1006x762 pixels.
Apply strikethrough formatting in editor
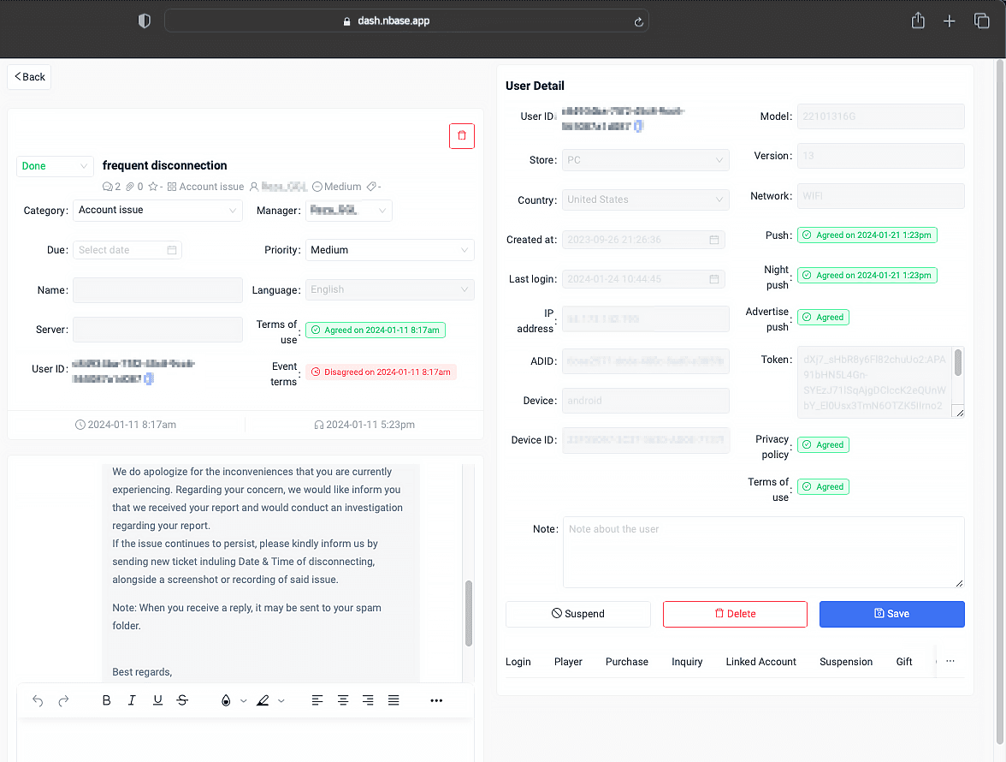pyautogui.click(x=182, y=700)
